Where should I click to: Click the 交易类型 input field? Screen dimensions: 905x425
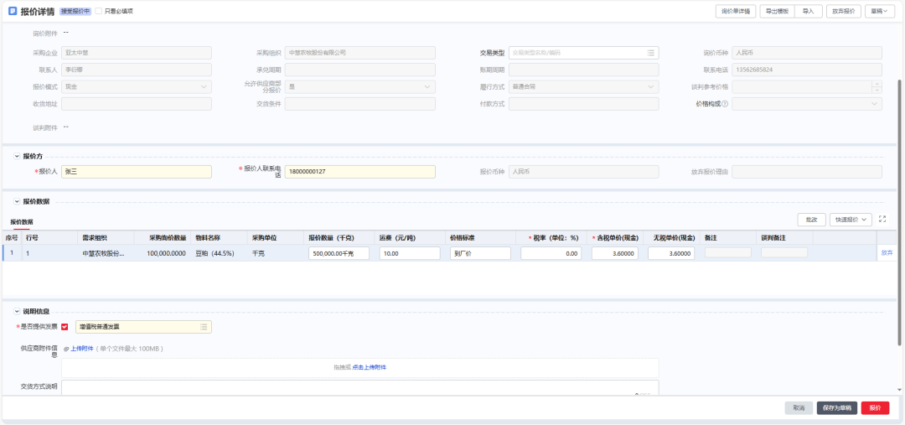(x=583, y=53)
